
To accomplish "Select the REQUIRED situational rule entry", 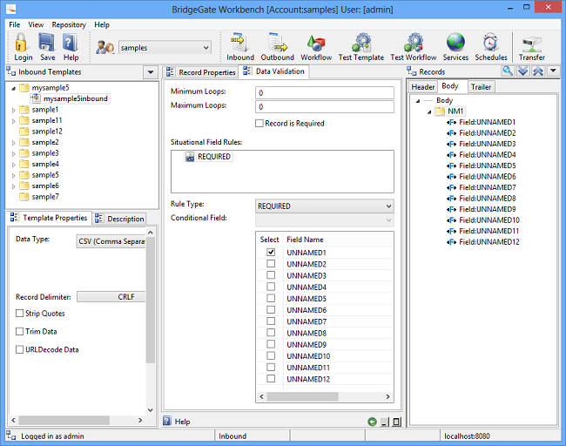I will [208, 157].
